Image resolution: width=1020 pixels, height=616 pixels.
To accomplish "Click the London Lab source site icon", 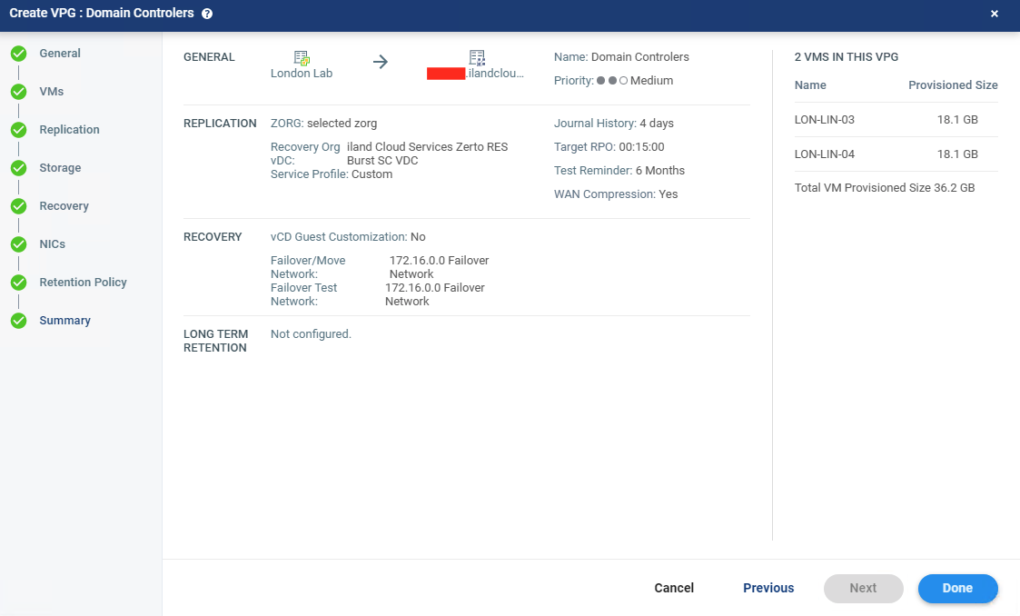I will coord(302,58).
